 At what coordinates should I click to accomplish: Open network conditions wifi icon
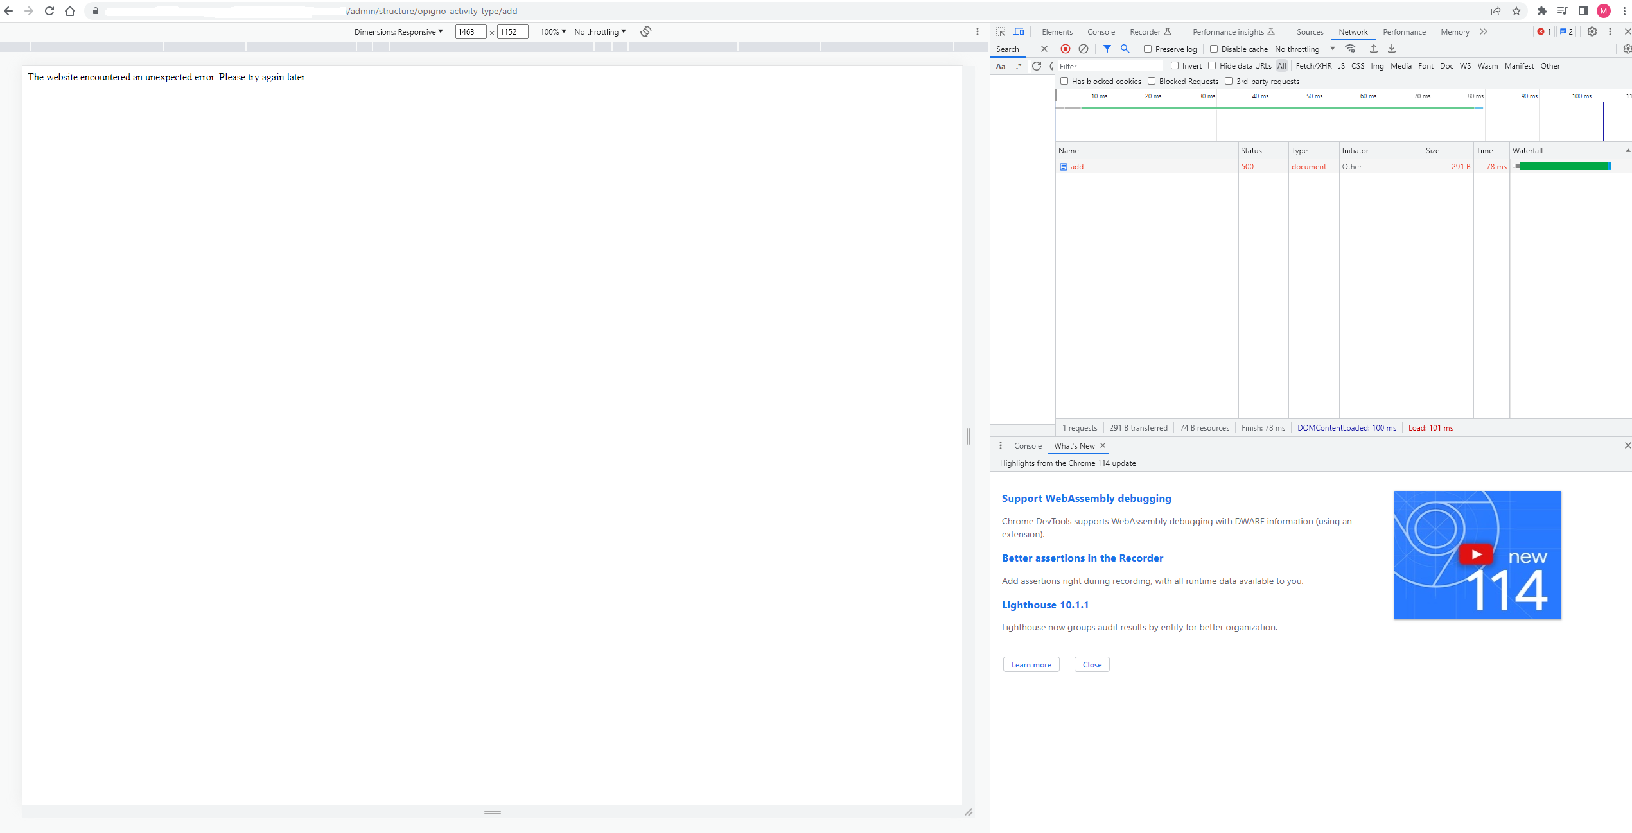pyautogui.click(x=1351, y=49)
